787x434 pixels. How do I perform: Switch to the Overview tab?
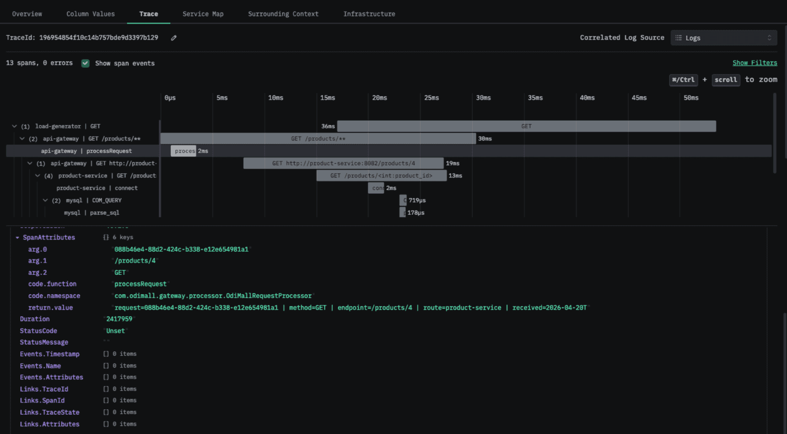coord(27,14)
